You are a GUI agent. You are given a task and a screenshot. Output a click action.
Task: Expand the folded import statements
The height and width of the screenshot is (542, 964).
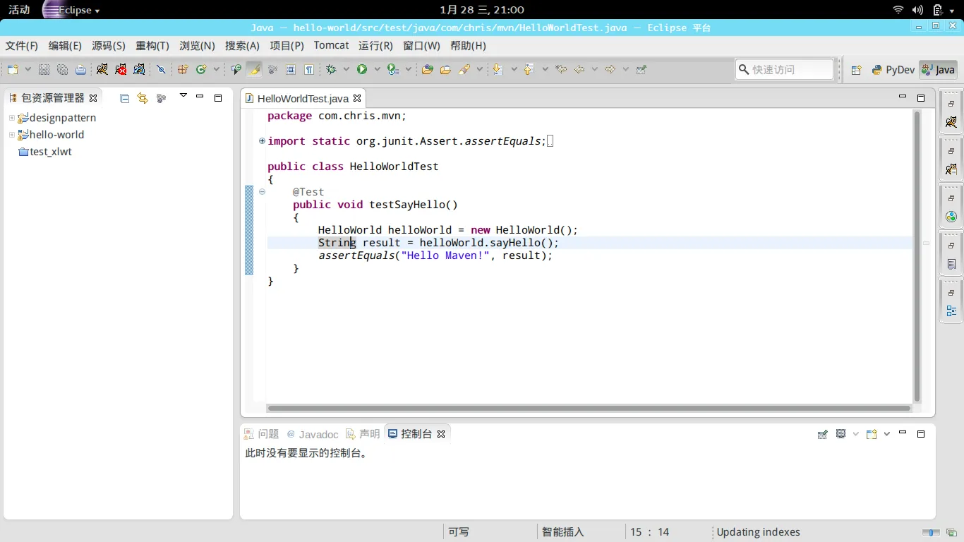[x=262, y=141]
